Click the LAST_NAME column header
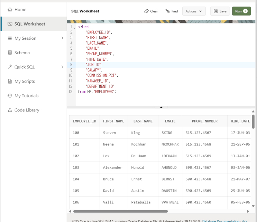 143,121
